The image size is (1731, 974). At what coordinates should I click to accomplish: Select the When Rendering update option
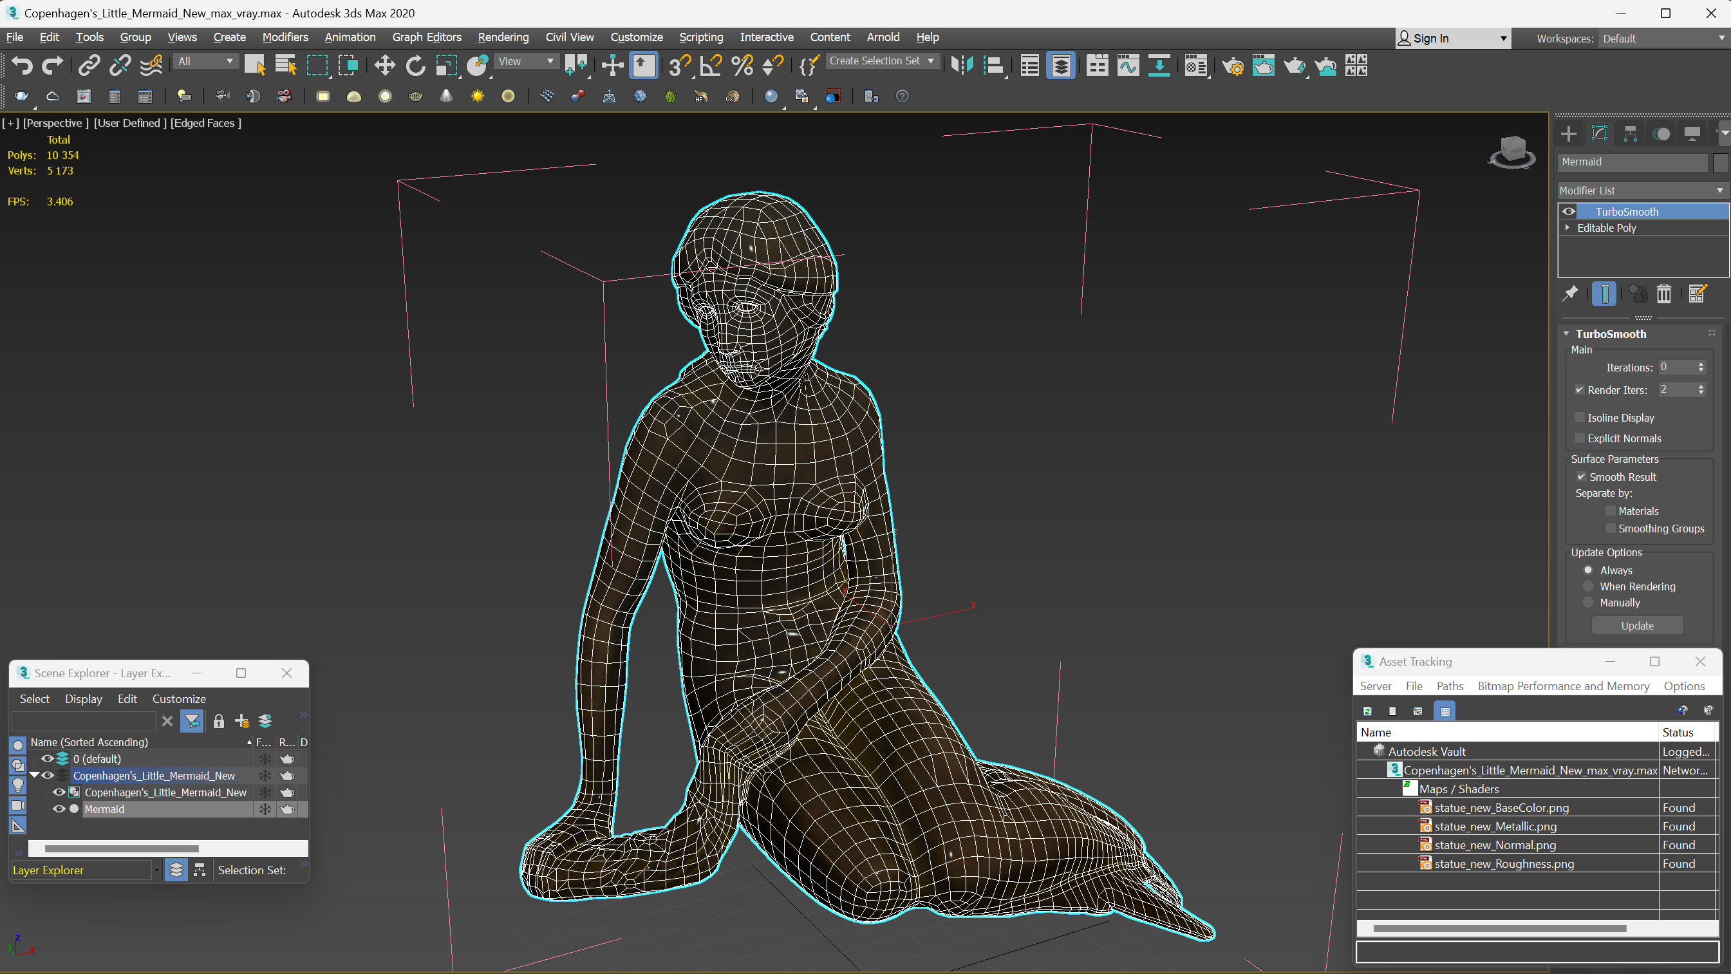pyautogui.click(x=1588, y=586)
